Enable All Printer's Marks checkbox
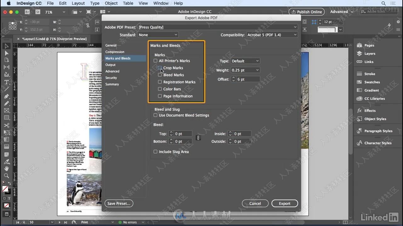Screen dimensions: 403x226 155,61
